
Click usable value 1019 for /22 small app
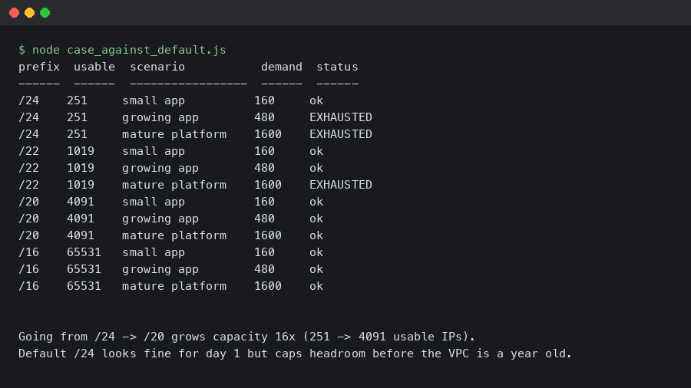click(x=81, y=151)
